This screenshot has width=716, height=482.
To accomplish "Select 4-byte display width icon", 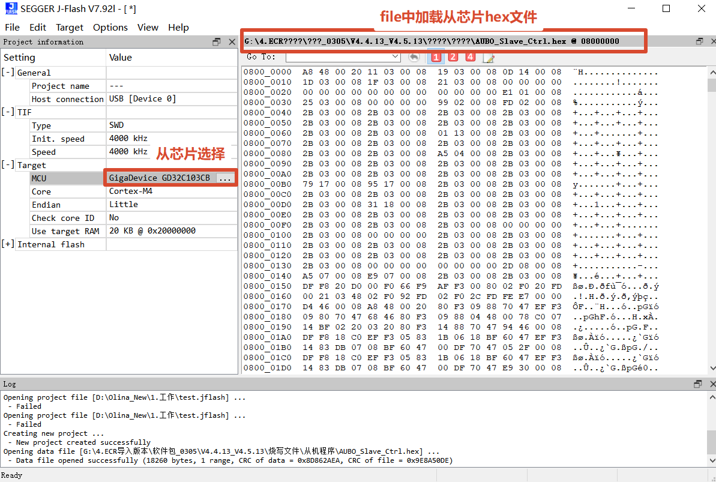I will pos(471,57).
